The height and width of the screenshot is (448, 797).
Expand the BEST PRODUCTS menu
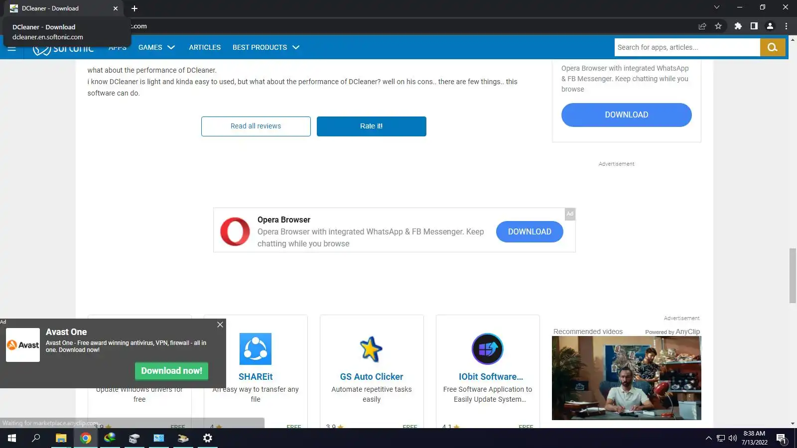266,47
